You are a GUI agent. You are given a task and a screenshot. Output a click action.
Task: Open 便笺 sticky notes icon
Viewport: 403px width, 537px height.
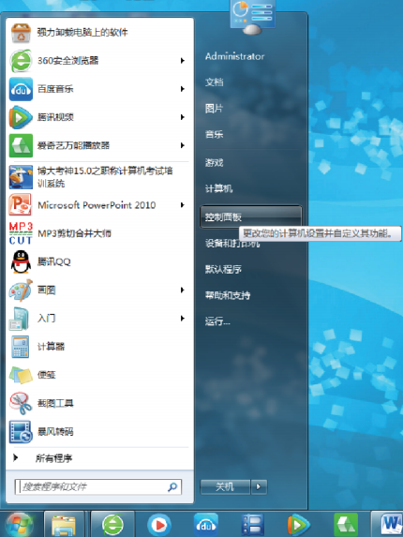click(x=21, y=375)
